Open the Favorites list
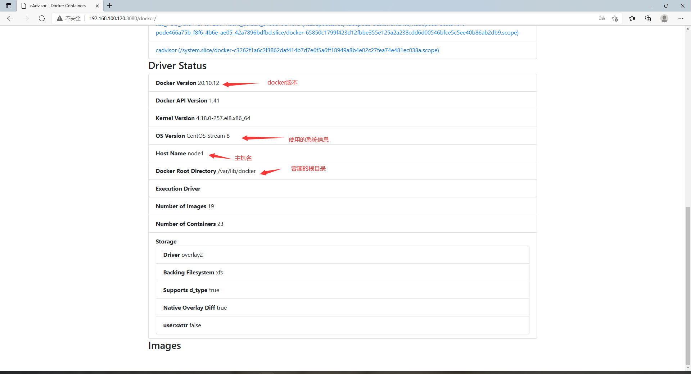The width and height of the screenshot is (691, 374). (x=632, y=18)
